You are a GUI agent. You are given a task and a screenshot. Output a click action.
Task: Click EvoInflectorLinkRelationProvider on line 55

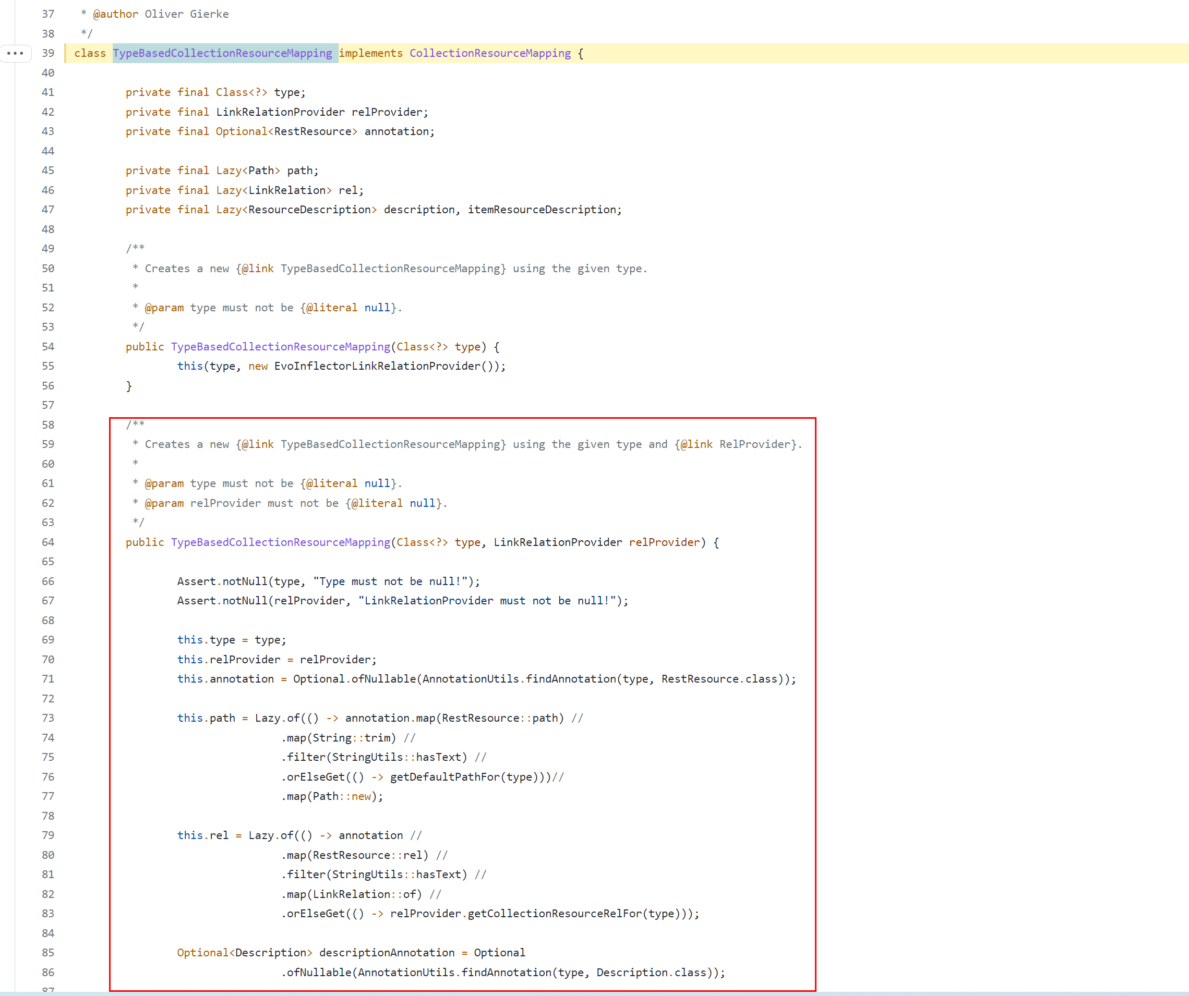pos(377,366)
